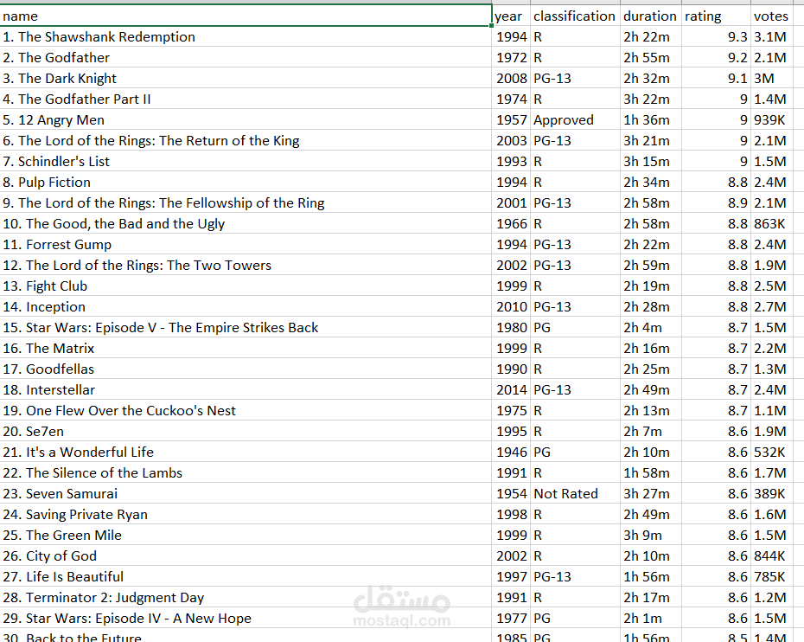804x642 pixels.
Task: Select year 1946 of It's a Wonderful Life
Action: (511, 453)
